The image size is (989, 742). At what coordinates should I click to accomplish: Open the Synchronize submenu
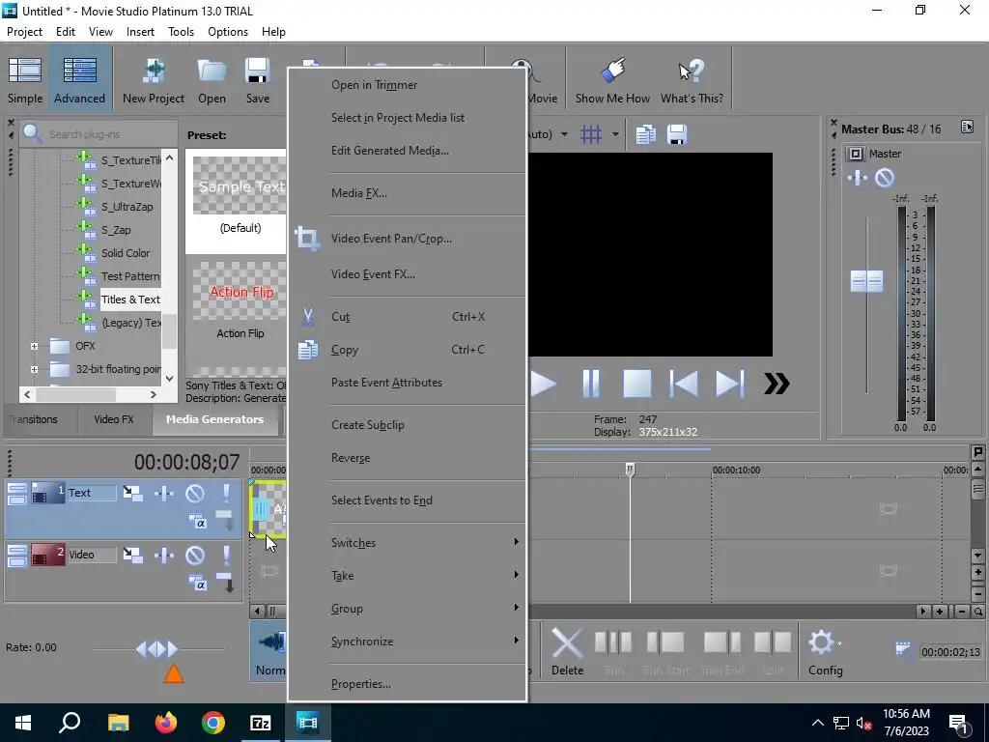click(x=427, y=642)
